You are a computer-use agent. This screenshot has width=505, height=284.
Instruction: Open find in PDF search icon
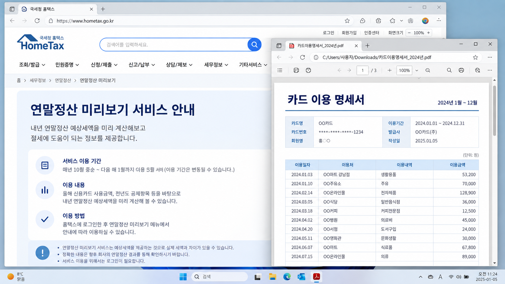[449, 70]
